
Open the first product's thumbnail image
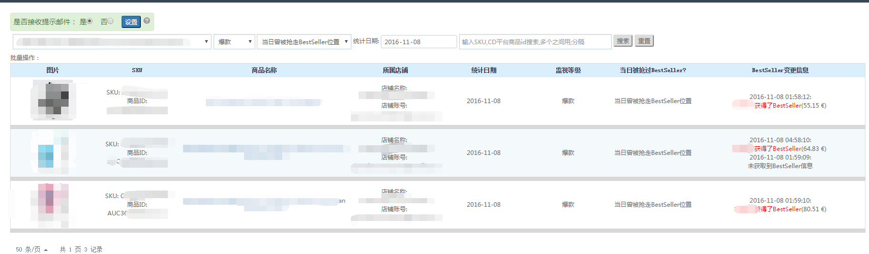(53, 100)
